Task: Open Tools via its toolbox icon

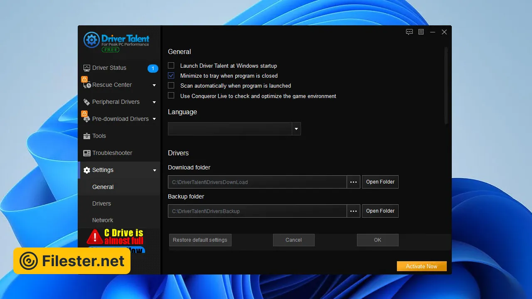Action: pyautogui.click(x=86, y=136)
